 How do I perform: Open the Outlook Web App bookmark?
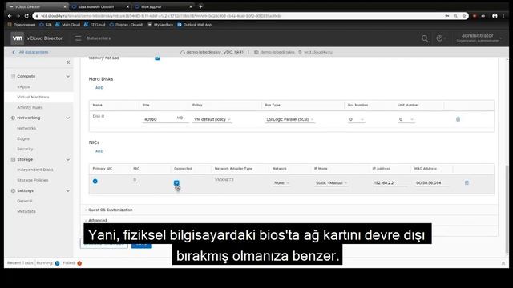(194, 25)
